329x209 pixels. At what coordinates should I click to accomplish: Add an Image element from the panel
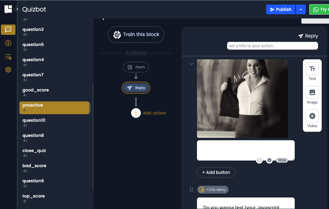[312, 95]
